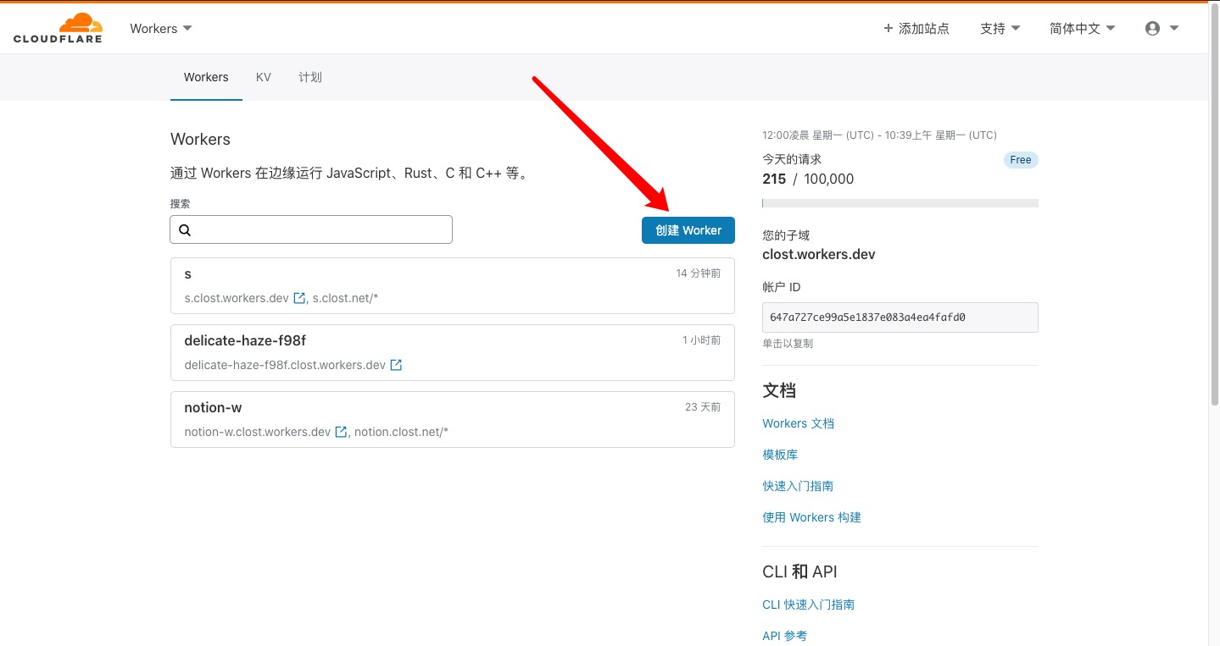
Task: Click the notion-w.clost.workers.dev URL
Action: click(258, 432)
